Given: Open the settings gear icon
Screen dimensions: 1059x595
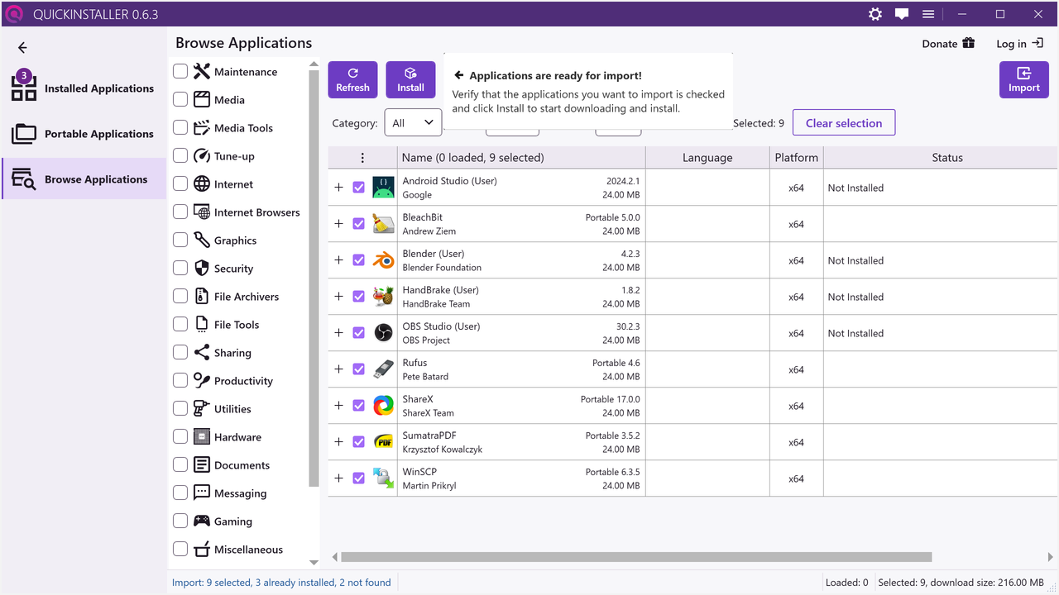Looking at the screenshot, I should 875,14.
